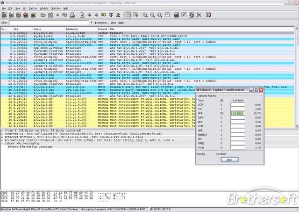This screenshot has width=299, height=212.
Task: Select packet 19 MDNS query row
Action: 147,87
